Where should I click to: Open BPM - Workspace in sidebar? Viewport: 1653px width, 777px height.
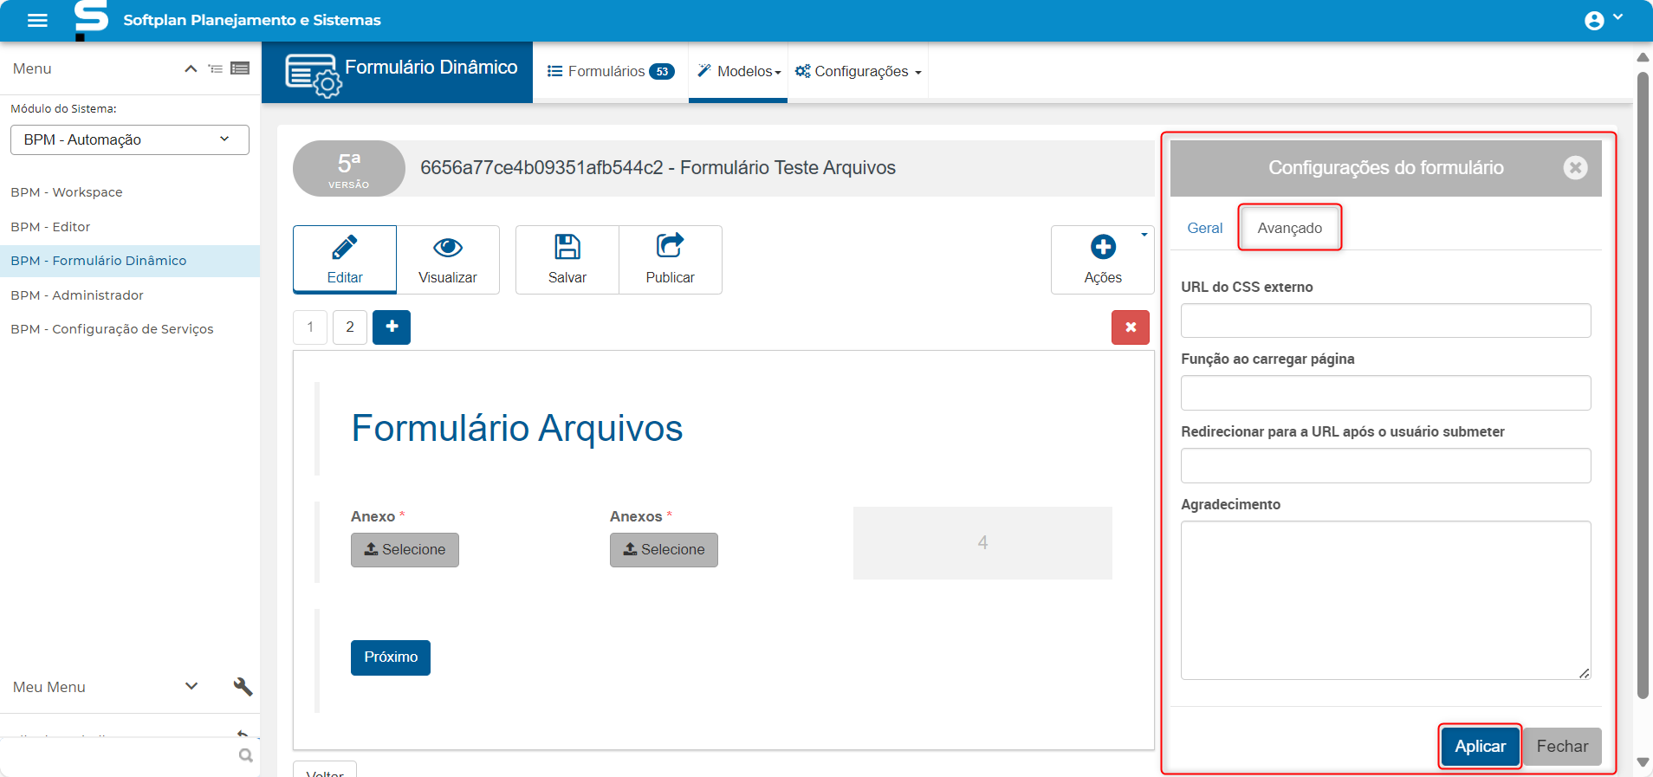[x=67, y=192]
